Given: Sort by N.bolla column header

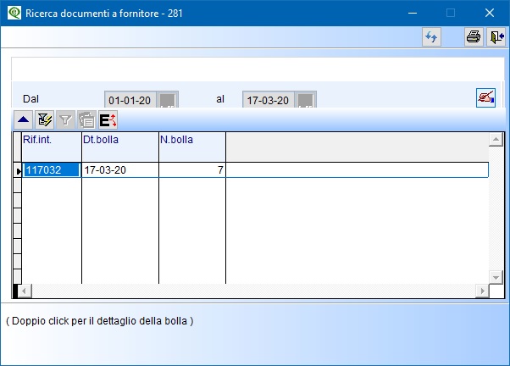Looking at the screenshot, I should (x=192, y=147).
